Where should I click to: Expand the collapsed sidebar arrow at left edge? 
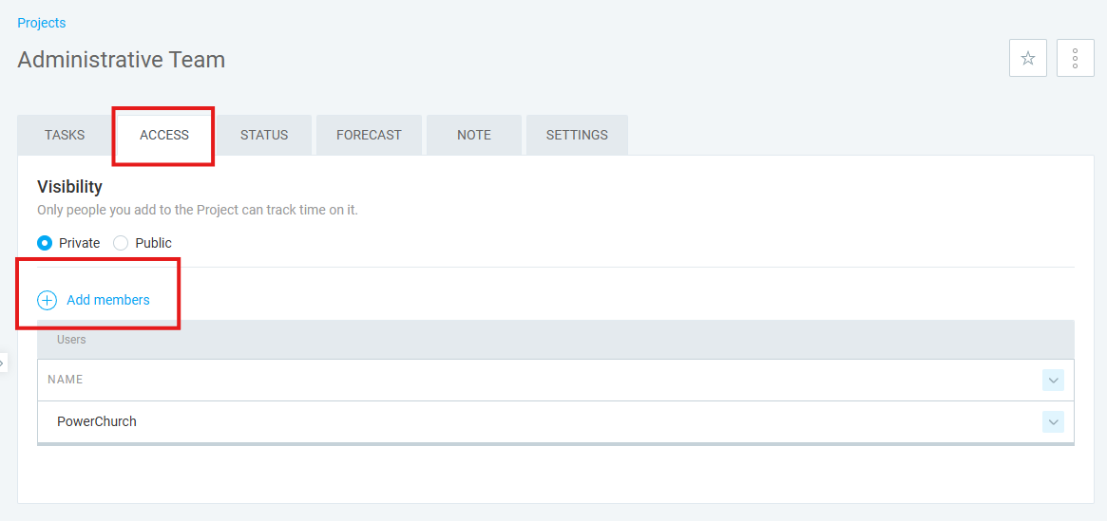(3, 363)
